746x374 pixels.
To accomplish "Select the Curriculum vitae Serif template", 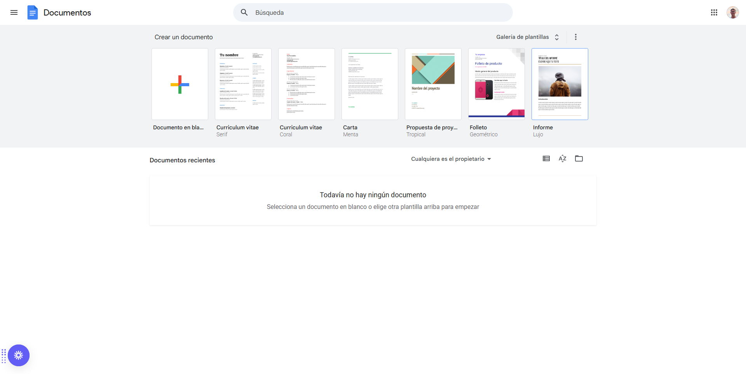I will point(243,84).
